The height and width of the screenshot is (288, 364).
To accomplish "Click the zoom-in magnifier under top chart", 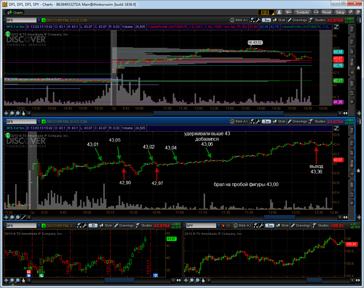I will [12, 113].
